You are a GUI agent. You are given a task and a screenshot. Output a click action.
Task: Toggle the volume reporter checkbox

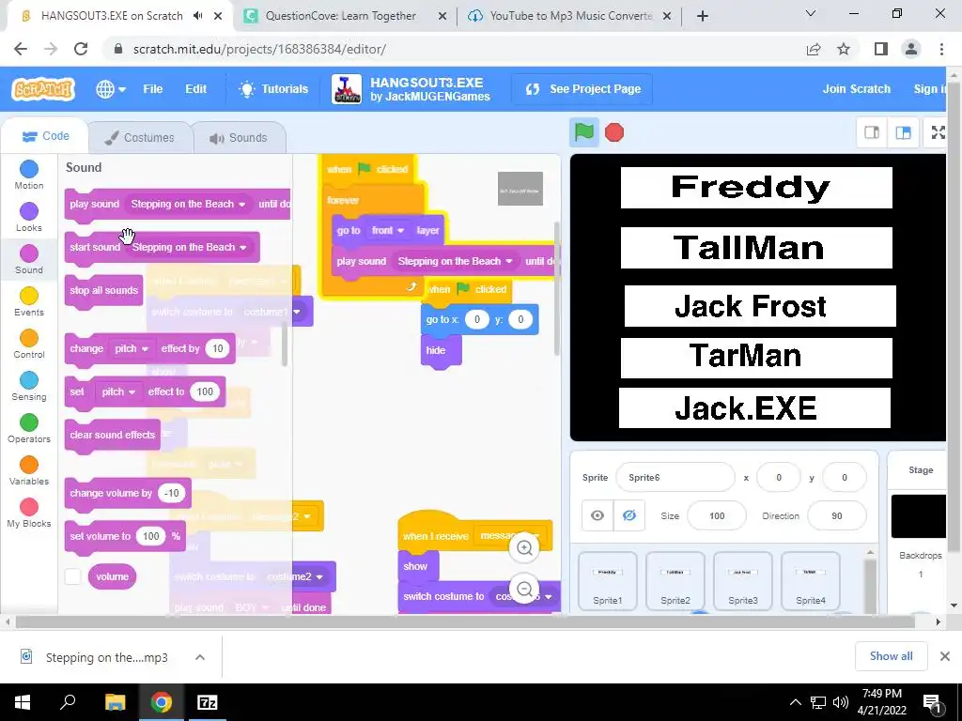[73, 576]
